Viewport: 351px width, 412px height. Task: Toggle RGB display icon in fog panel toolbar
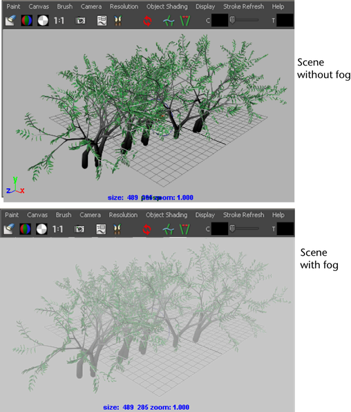(26, 229)
